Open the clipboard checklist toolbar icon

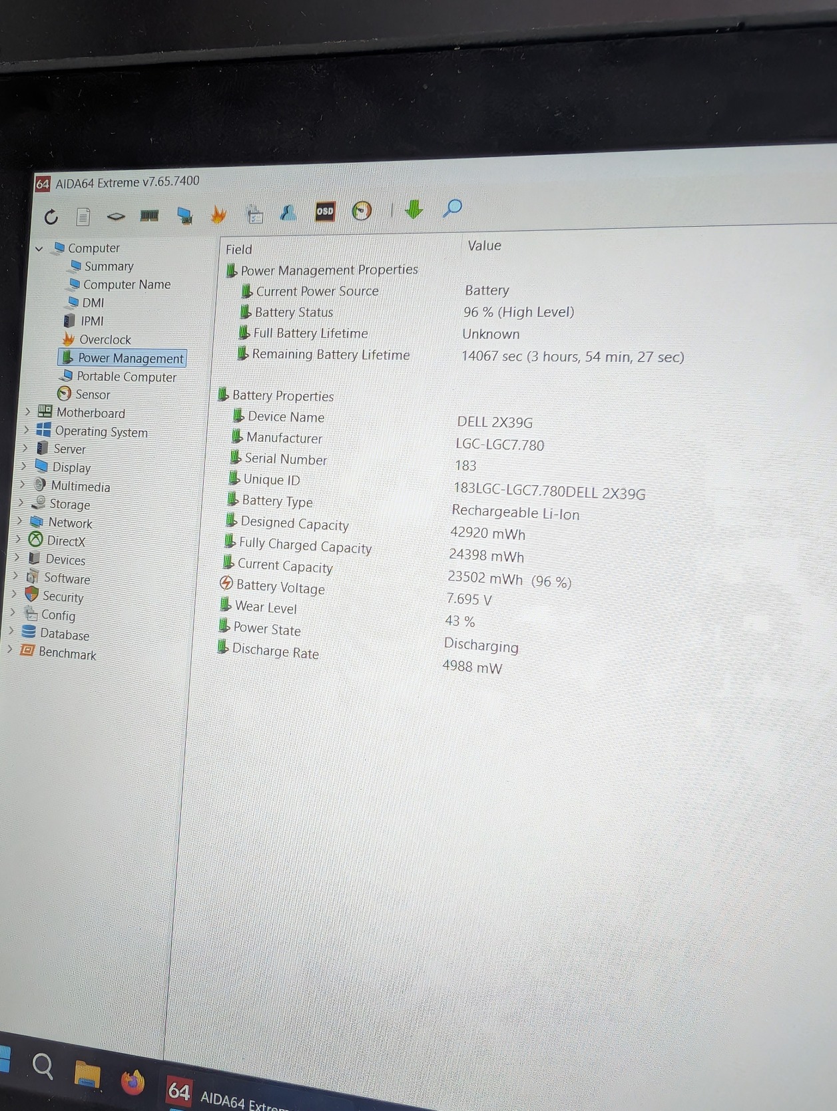254,213
